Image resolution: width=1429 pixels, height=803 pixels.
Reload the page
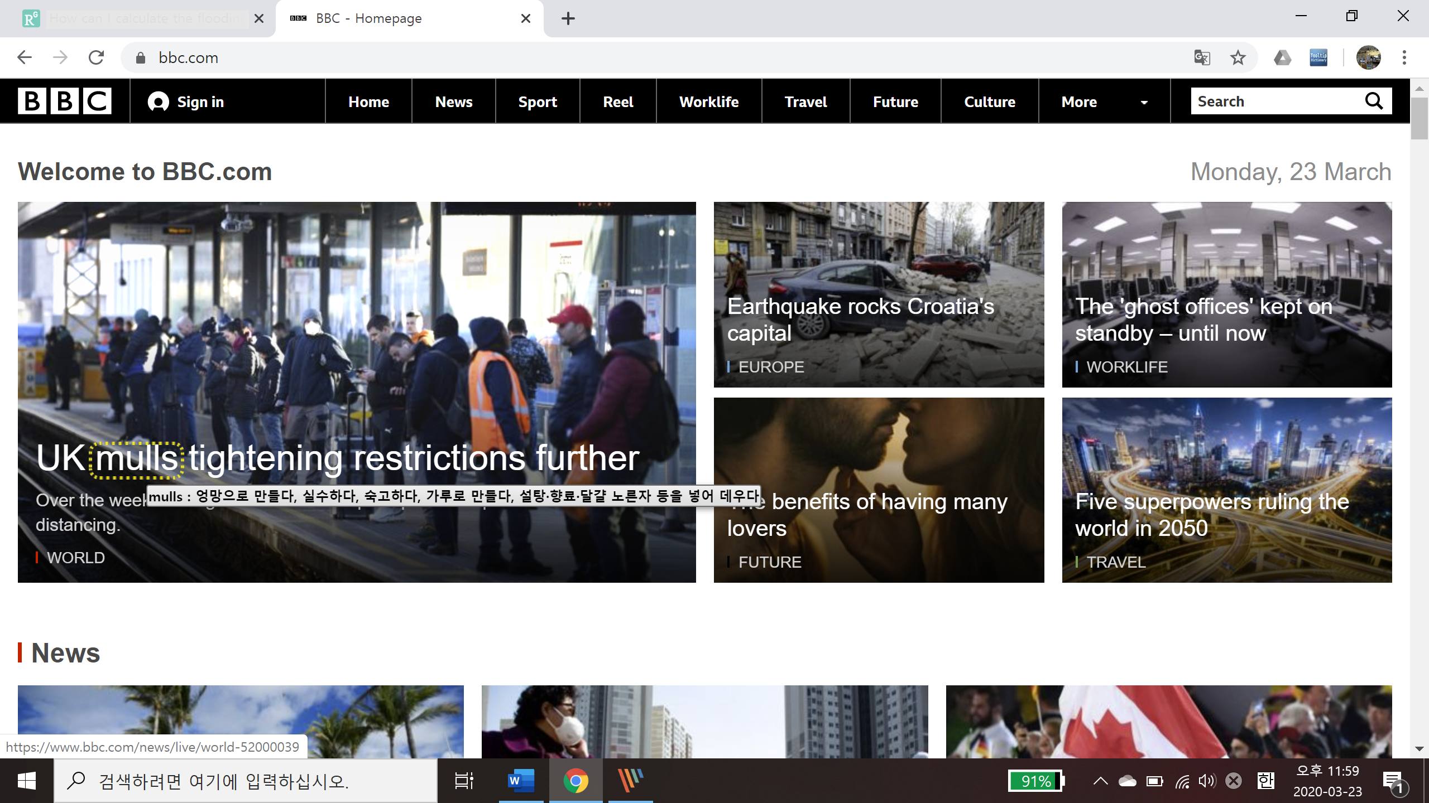tap(96, 57)
